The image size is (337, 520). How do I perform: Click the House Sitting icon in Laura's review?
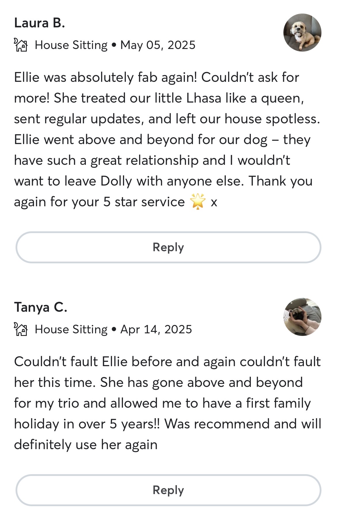(21, 45)
